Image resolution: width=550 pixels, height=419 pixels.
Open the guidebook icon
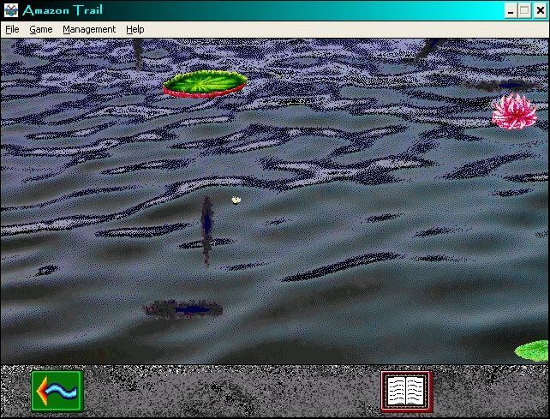click(407, 391)
